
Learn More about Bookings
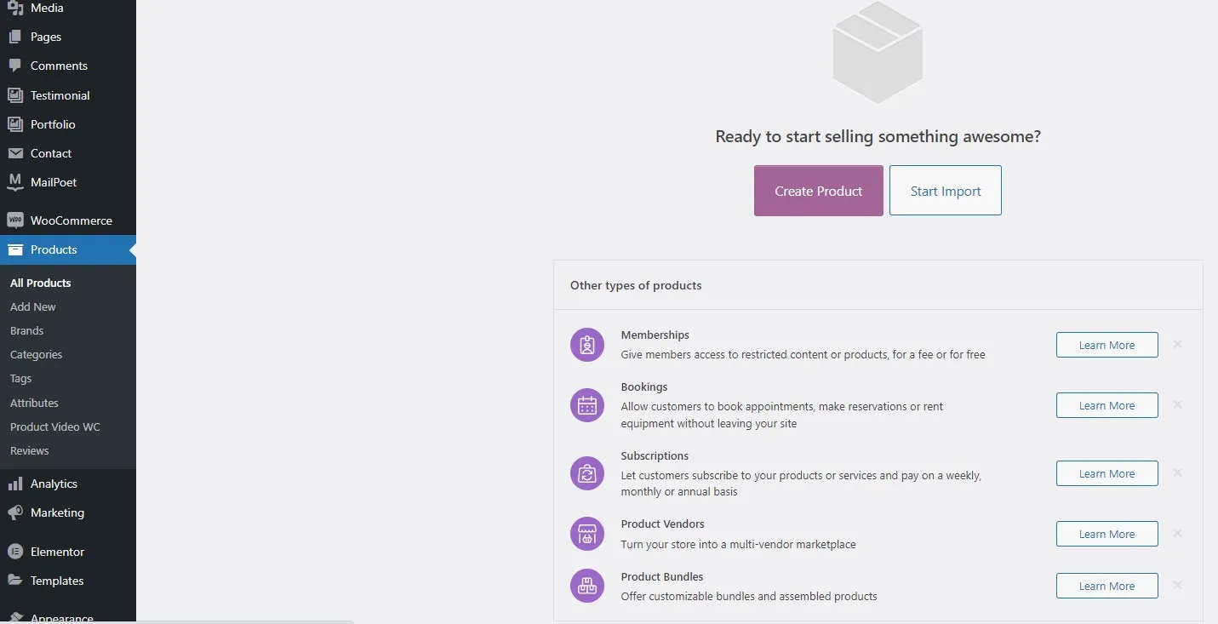[x=1107, y=405]
